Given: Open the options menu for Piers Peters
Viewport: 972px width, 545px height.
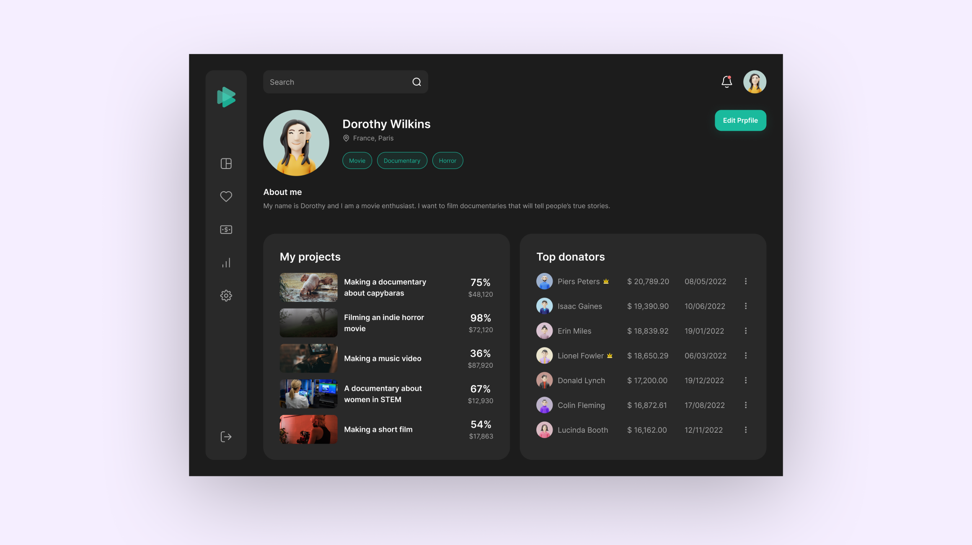Looking at the screenshot, I should [746, 281].
